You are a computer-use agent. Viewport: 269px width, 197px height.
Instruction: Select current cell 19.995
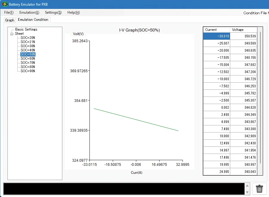pos(217,165)
